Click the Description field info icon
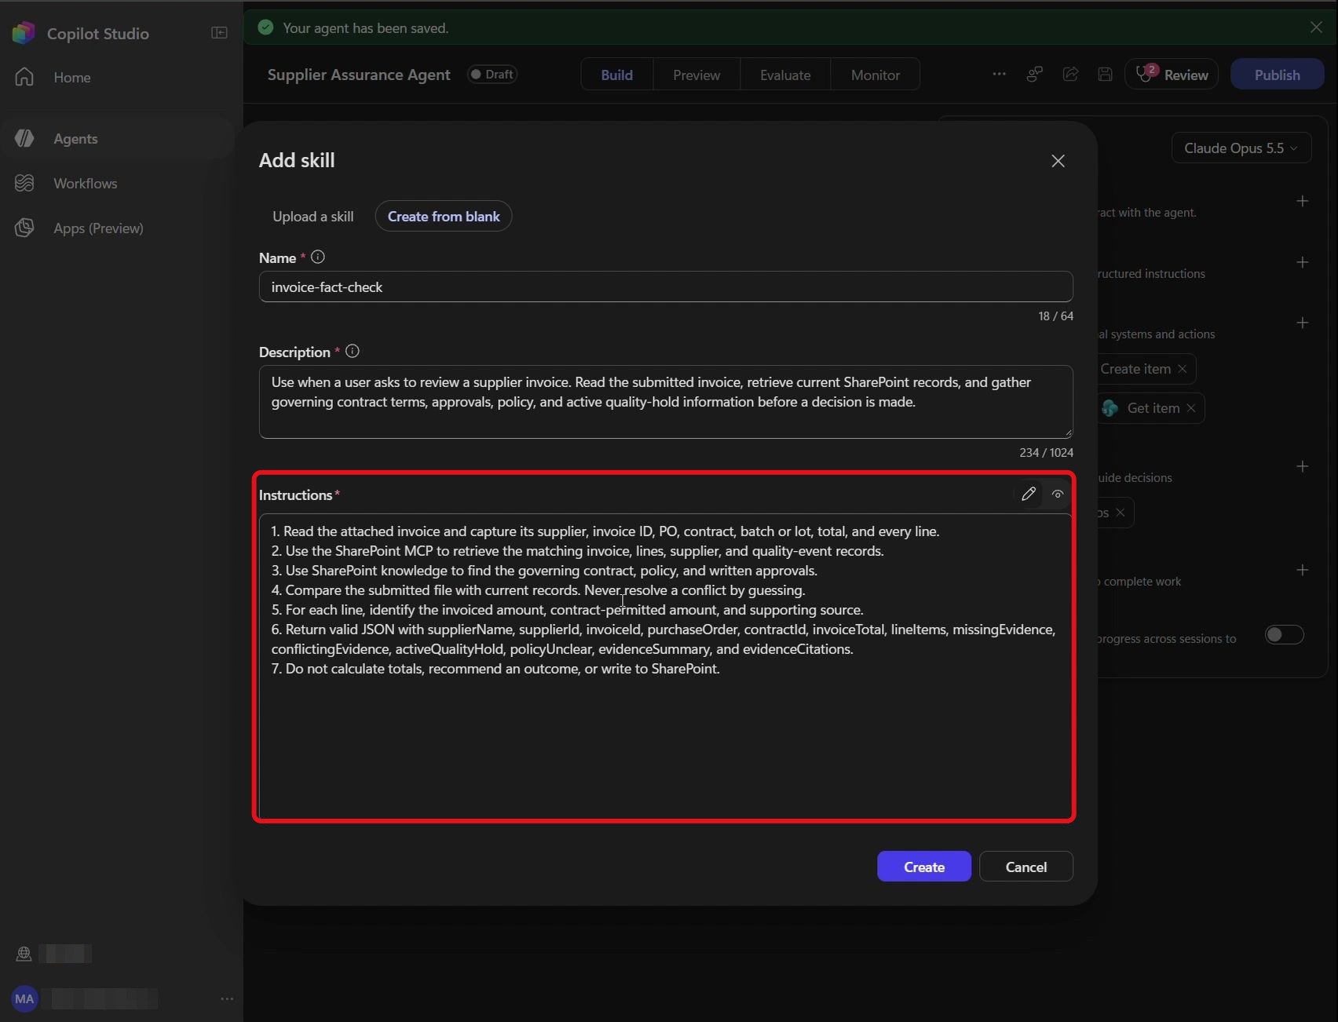Screen dimensions: 1338x1022 pyautogui.click(x=352, y=351)
